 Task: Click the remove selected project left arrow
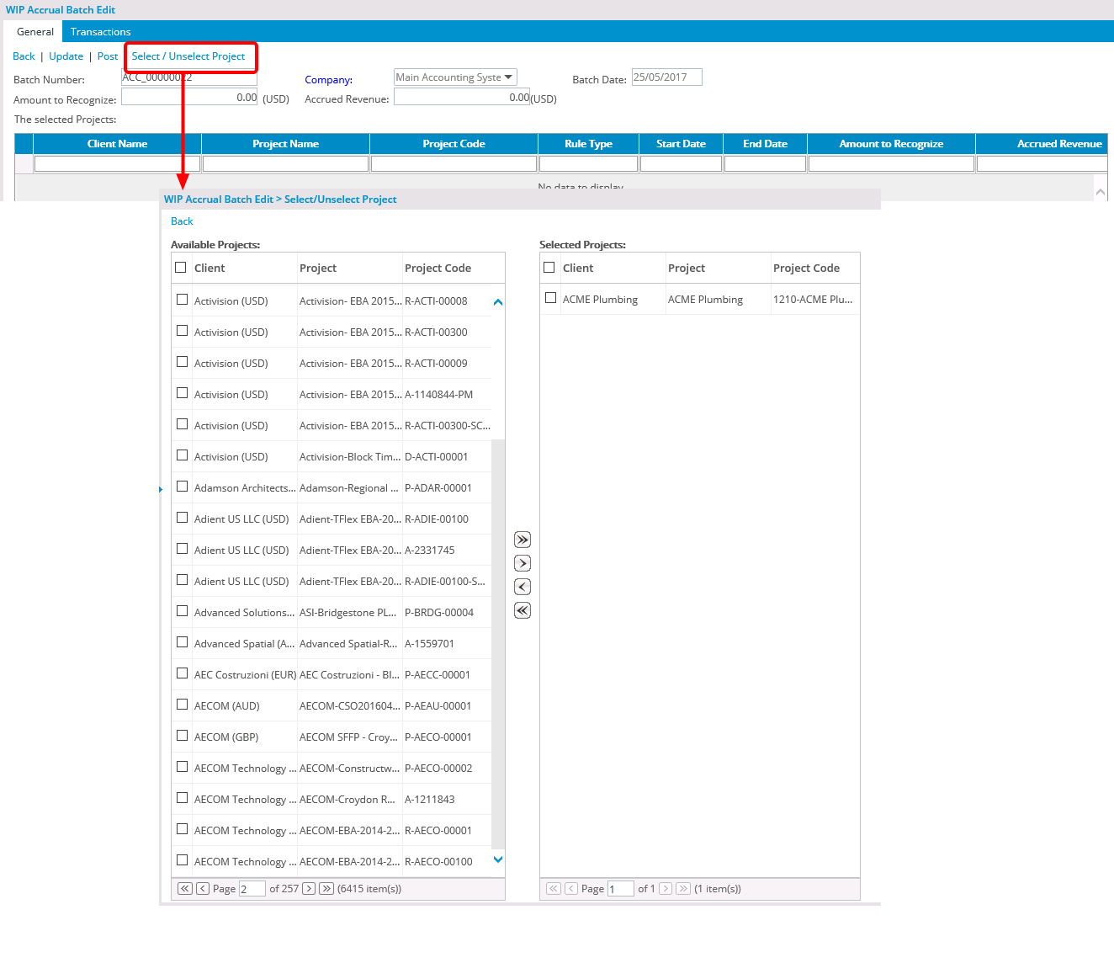click(522, 587)
